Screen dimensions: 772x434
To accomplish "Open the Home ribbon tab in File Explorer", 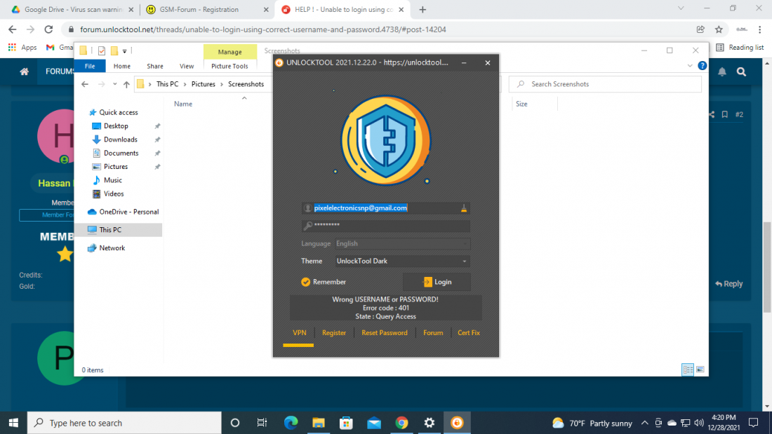I will pos(122,66).
